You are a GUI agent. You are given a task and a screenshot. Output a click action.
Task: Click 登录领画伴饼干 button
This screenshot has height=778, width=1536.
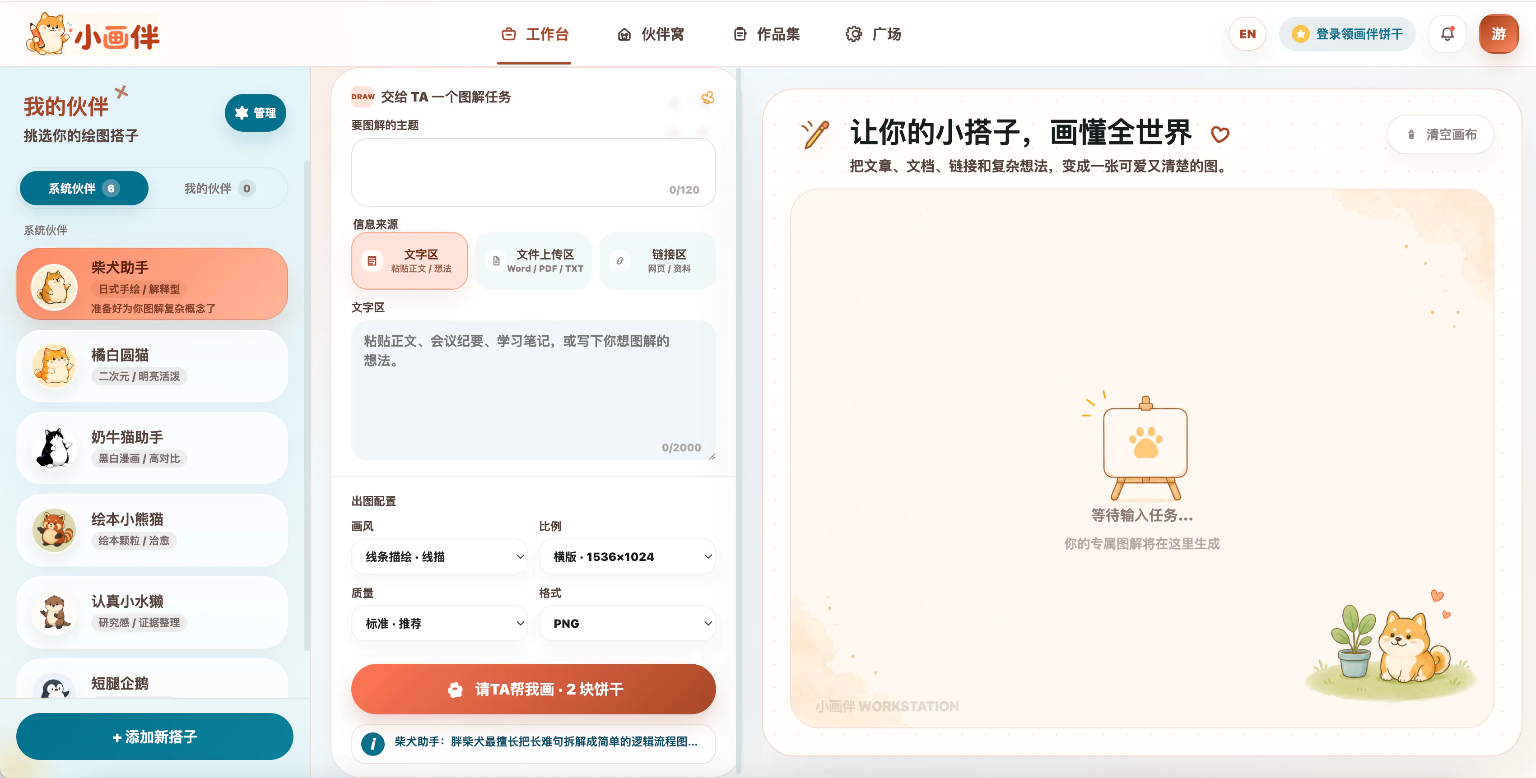[1347, 34]
